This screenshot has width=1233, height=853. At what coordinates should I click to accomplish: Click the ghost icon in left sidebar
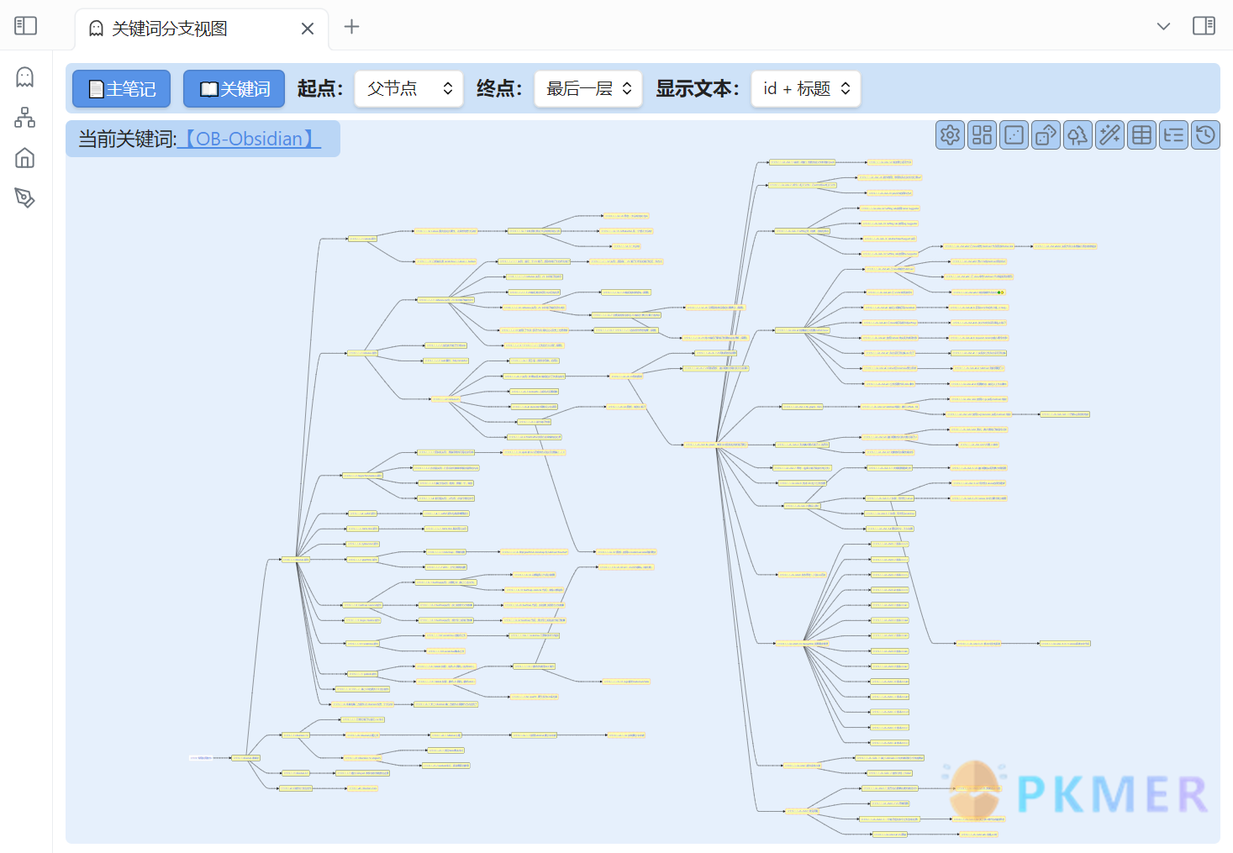click(25, 77)
